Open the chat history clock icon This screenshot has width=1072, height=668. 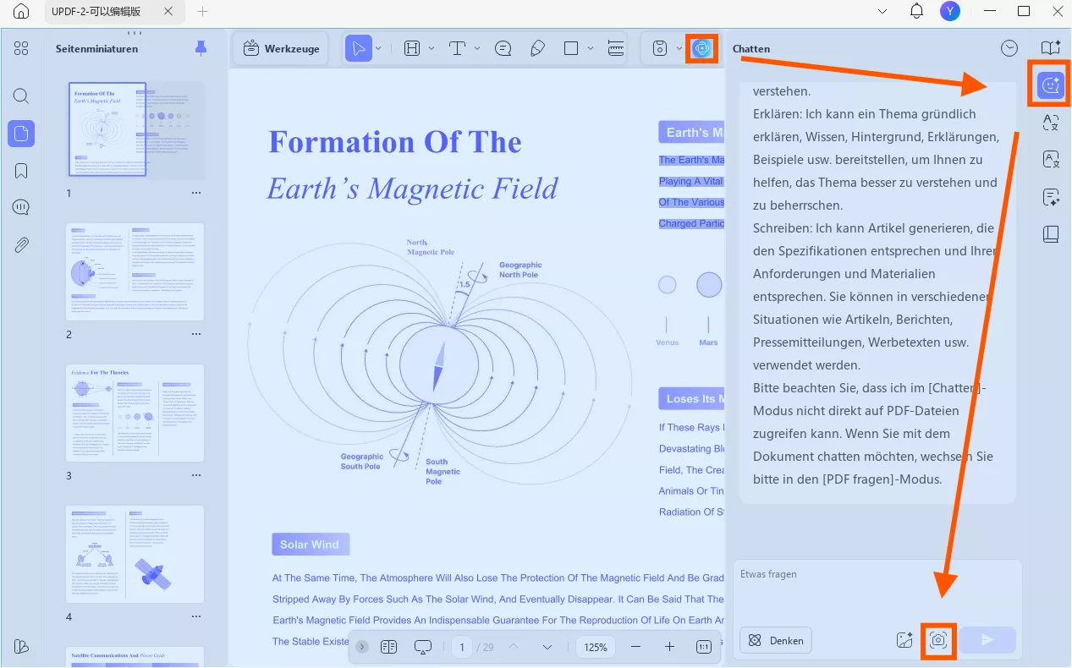[x=1009, y=48]
